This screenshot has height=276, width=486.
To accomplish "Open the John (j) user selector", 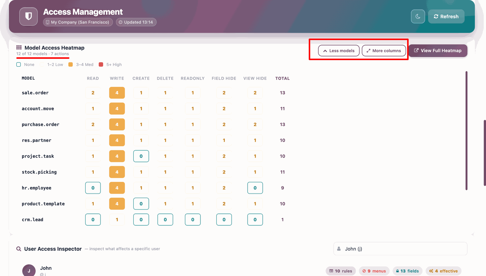I will coord(400,249).
